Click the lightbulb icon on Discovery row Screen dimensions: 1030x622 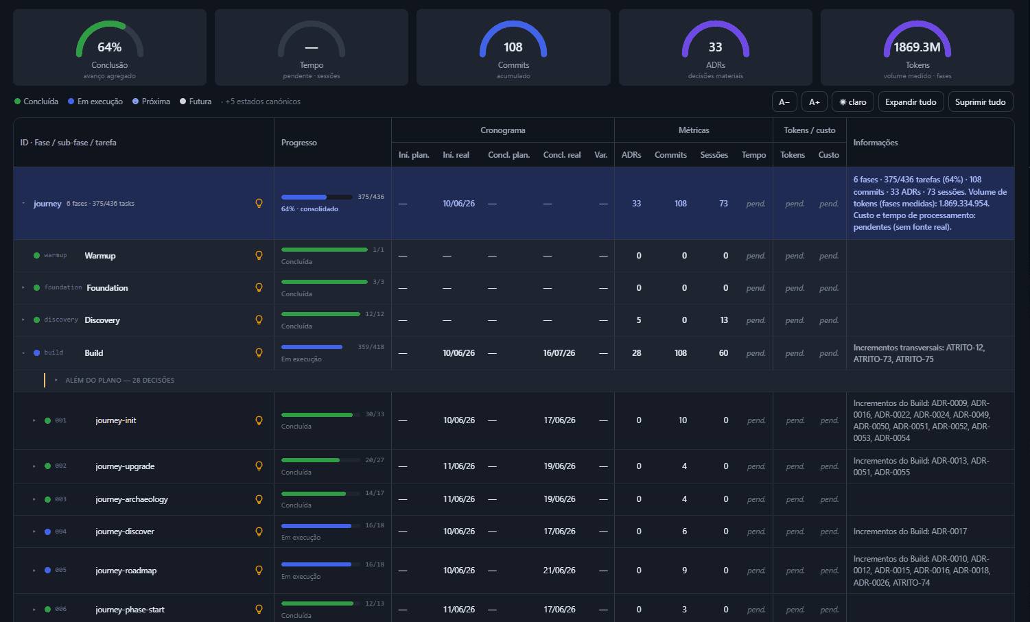pos(259,320)
